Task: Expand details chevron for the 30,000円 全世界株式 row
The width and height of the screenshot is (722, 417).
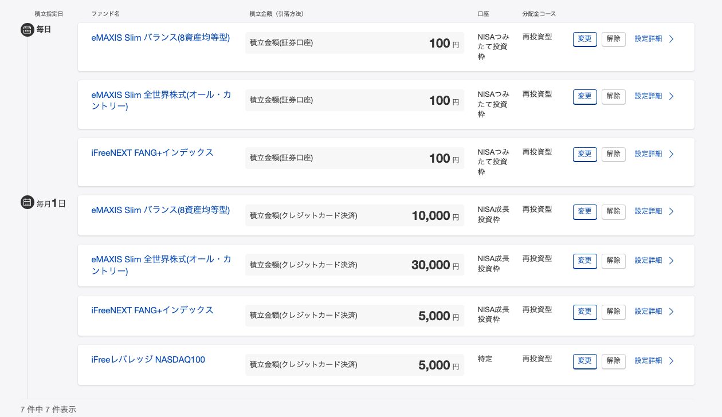Action: pyautogui.click(x=672, y=261)
